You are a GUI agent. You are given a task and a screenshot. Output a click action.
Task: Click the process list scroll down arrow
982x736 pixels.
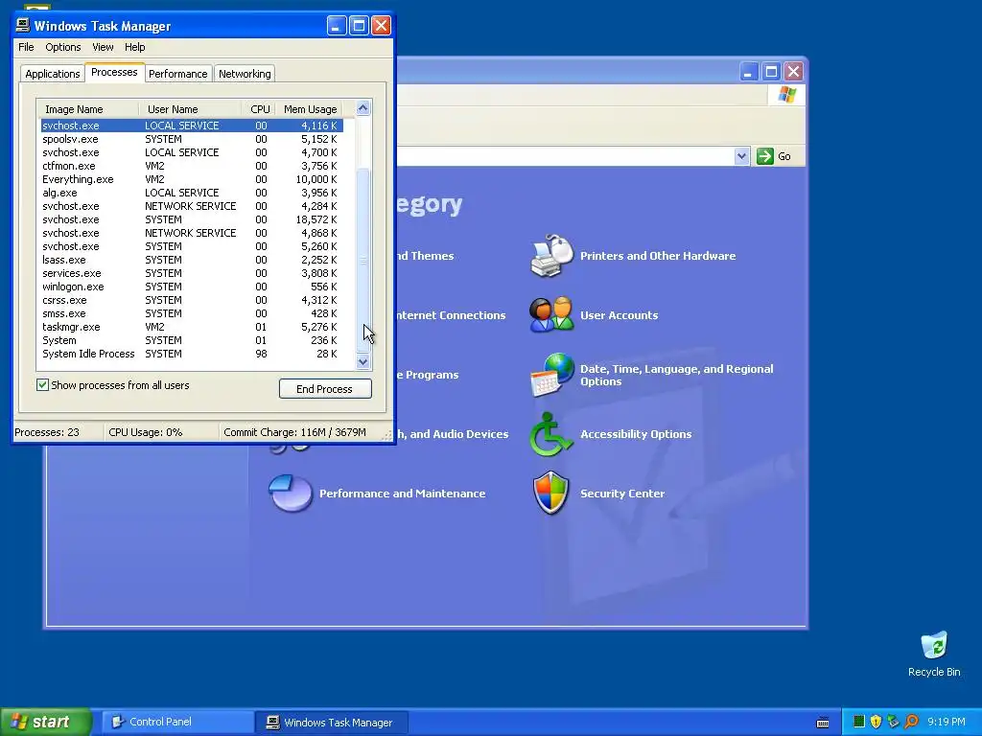[362, 361]
